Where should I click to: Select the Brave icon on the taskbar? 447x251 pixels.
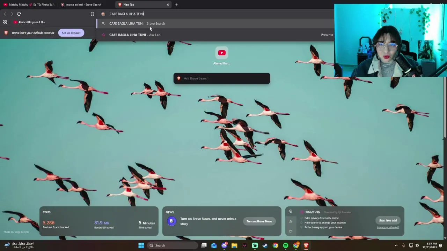306,245
